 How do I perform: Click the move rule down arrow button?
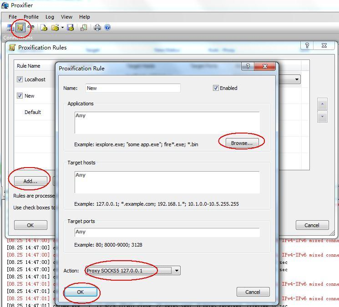point(322,117)
